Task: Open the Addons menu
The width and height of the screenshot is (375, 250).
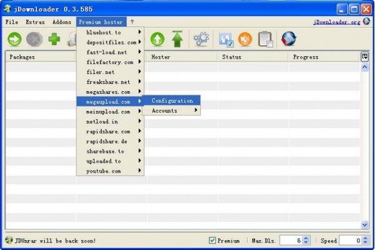Action: click(62, 22)
